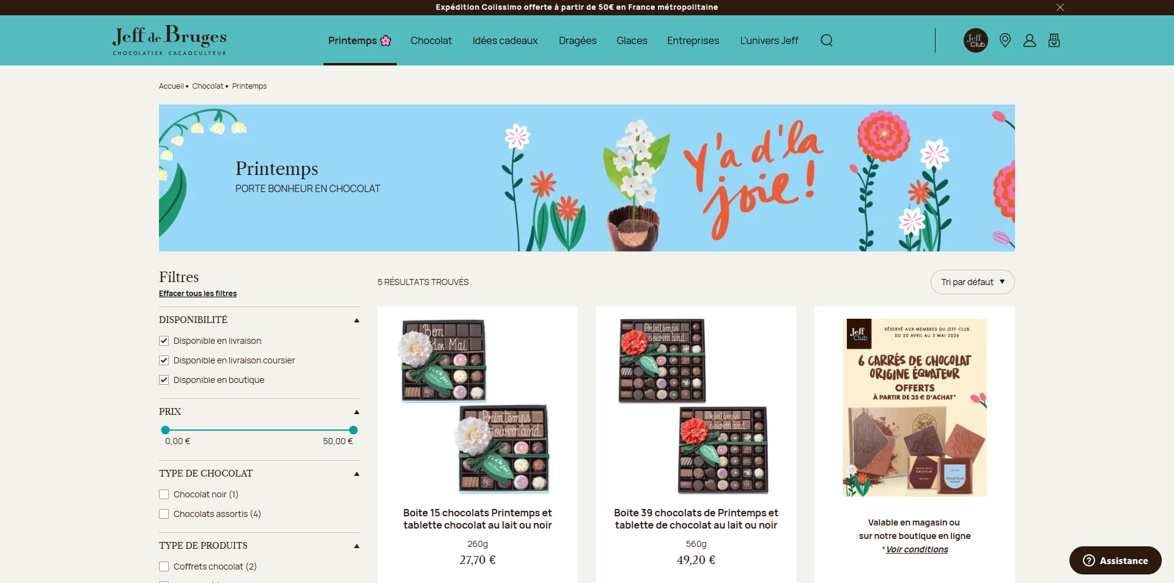Open the Dragées menu item
This screenshot has width=1174, height=583.
click(x=577, y=40)
